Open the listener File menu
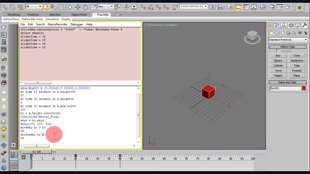Screen dimensions: 310x174 [x=23, y=25]
